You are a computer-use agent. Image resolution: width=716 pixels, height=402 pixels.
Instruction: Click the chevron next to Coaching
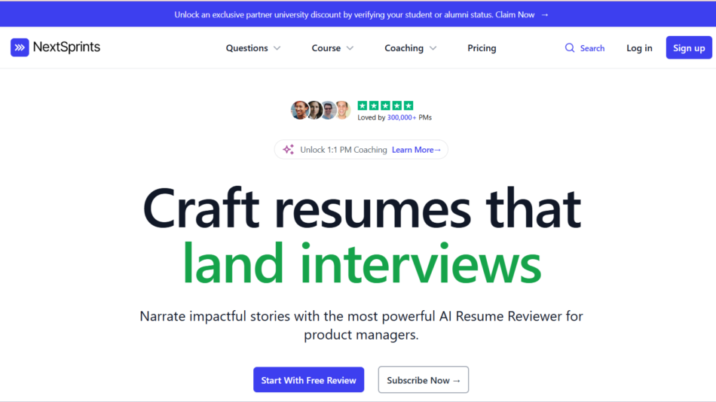pyautogui.click(x=433, y=48)
